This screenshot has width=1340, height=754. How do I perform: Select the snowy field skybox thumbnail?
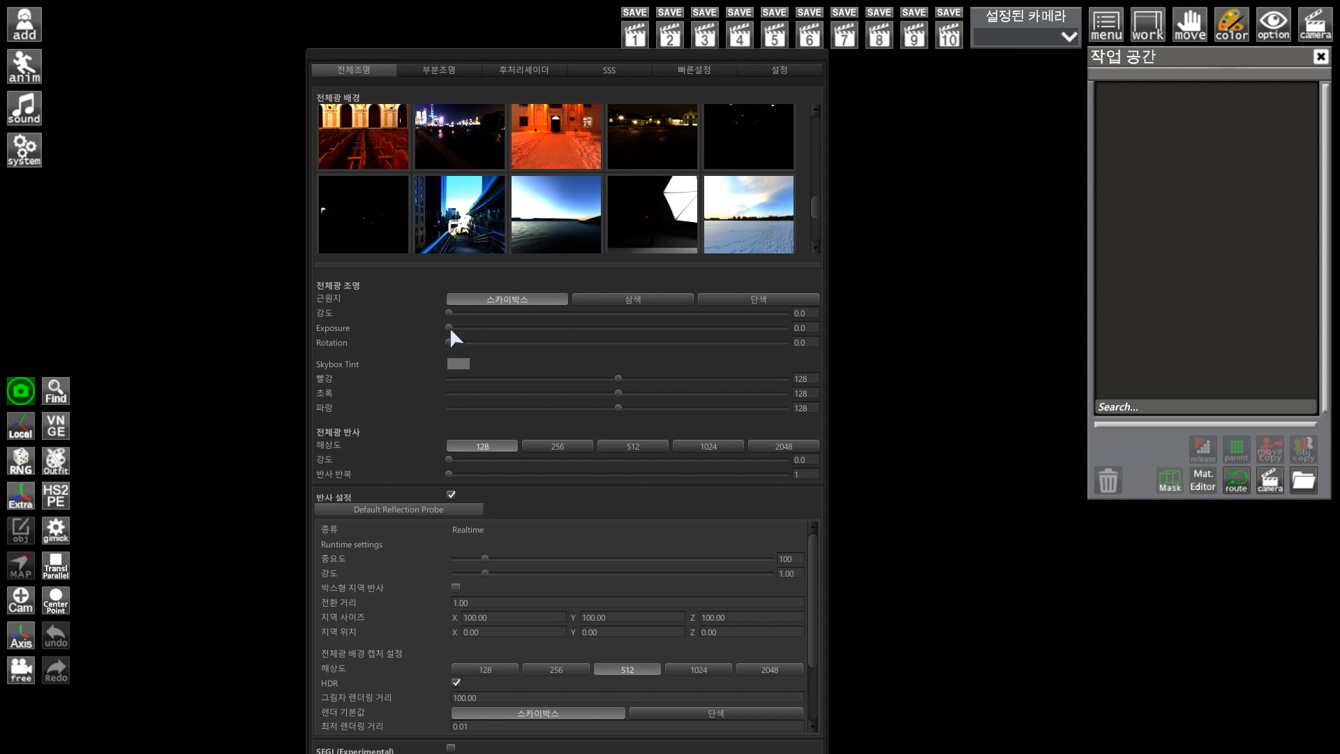click(749, 214)
